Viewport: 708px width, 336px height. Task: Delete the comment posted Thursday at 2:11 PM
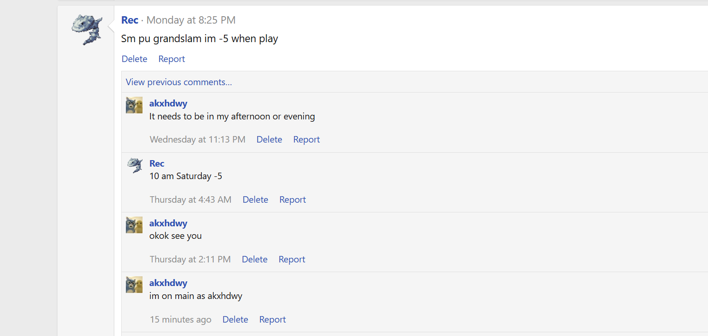click(x=255, y=259)
